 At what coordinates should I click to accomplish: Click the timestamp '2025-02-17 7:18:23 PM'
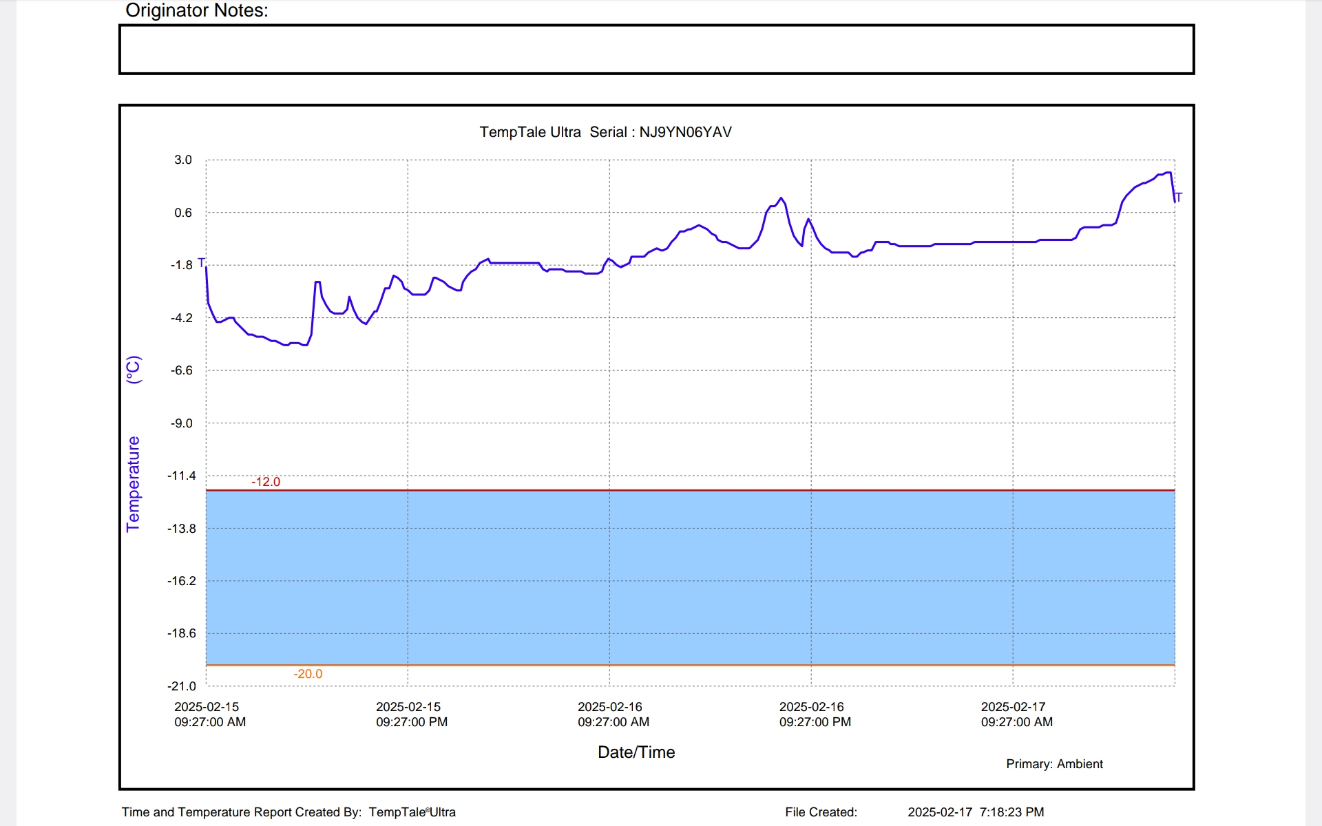click(976, 812)
